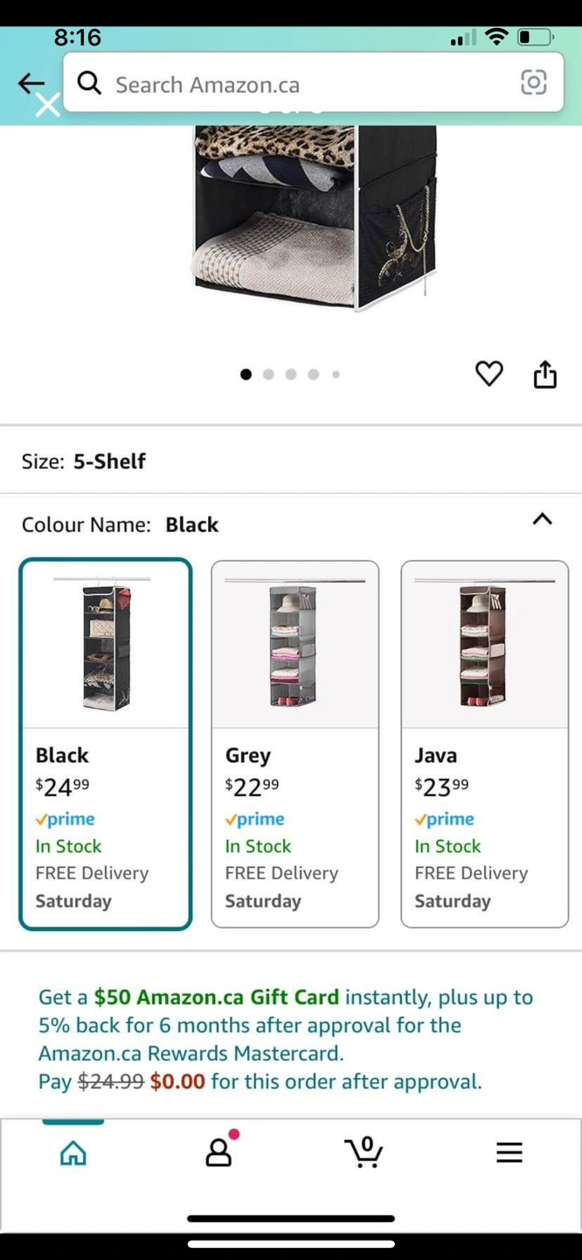The image size is (582, 1260).
Task: Tap the search magnifying glass icon
Action: pyautogui.click(x=89, y=83)
